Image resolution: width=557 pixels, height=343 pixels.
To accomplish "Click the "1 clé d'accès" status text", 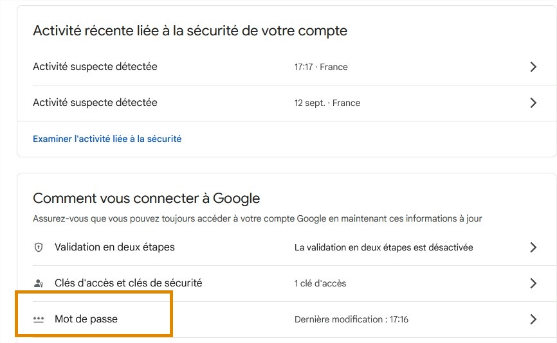I will pyautogui.click(x=321, y=283).
